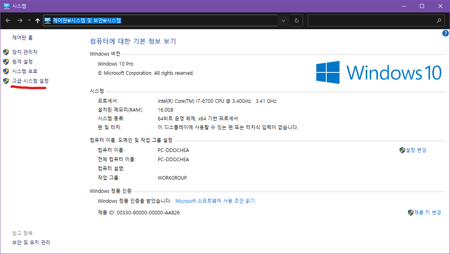Click the Back navigation arrow
The image size is (450, 254).
[8, 20]
